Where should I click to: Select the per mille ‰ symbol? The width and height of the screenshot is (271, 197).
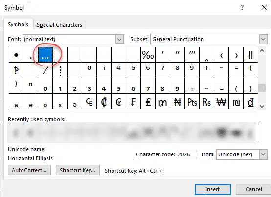(148, 55)
